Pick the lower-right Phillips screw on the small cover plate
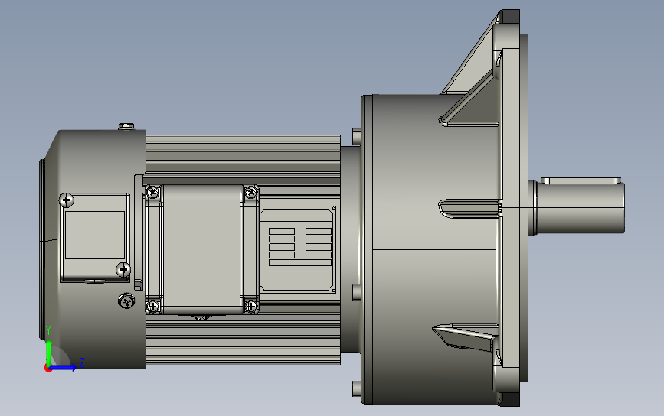664x416 pixels. pyautogui.click(x=123, y=269)
